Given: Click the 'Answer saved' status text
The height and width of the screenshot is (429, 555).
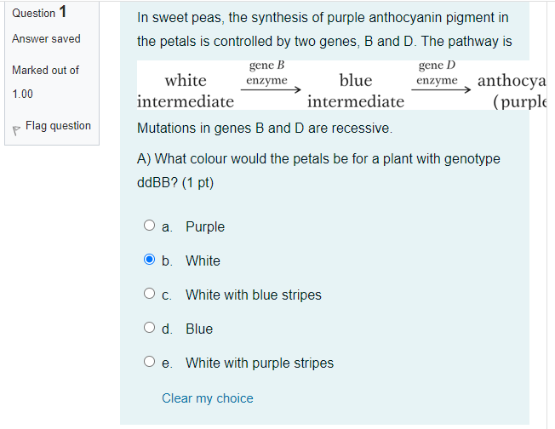Looking at the screenshot, I should [46, 38].
